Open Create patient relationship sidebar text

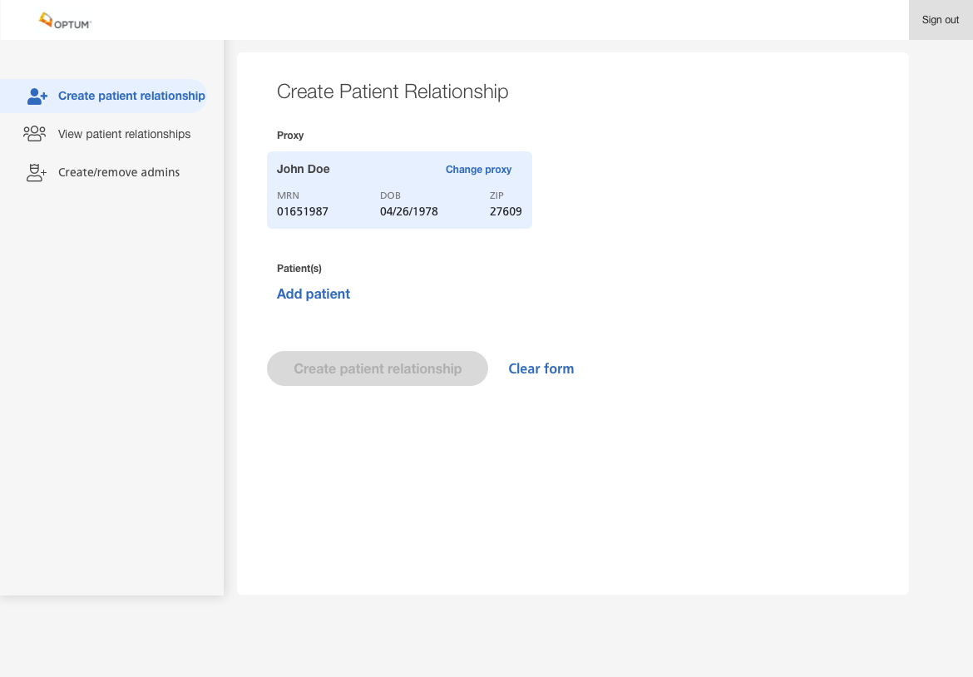coord(131,96)
